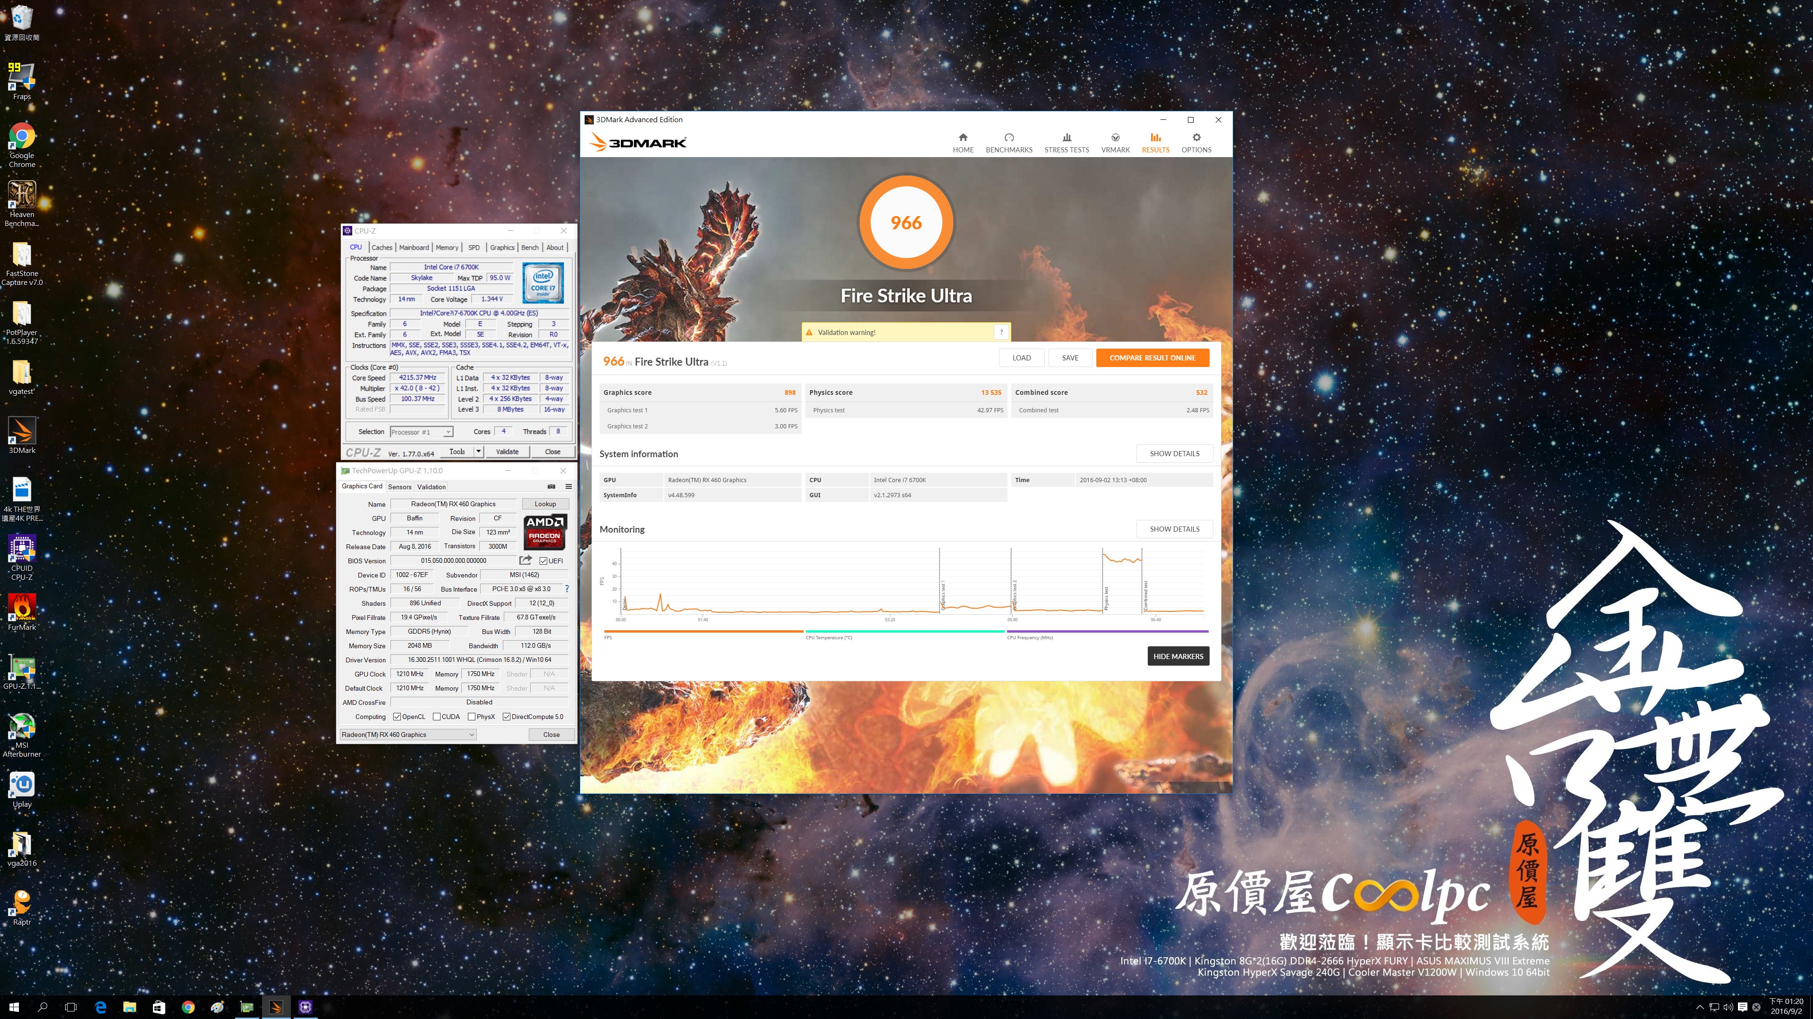Open BENCHMARKS in the 3DMark nav
Image resolution: width=1813 pixels, height=1019 pixels.
[x=1008, y=143]
